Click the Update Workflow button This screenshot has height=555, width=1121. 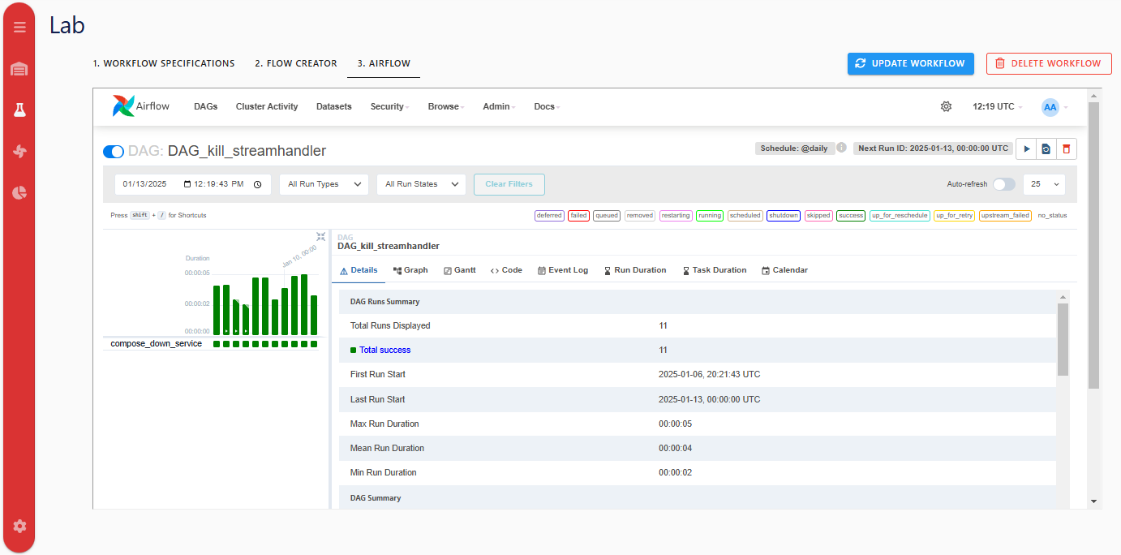(910, 63)
